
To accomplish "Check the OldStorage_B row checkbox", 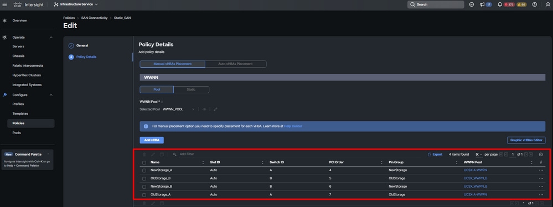I will point(144,178).
